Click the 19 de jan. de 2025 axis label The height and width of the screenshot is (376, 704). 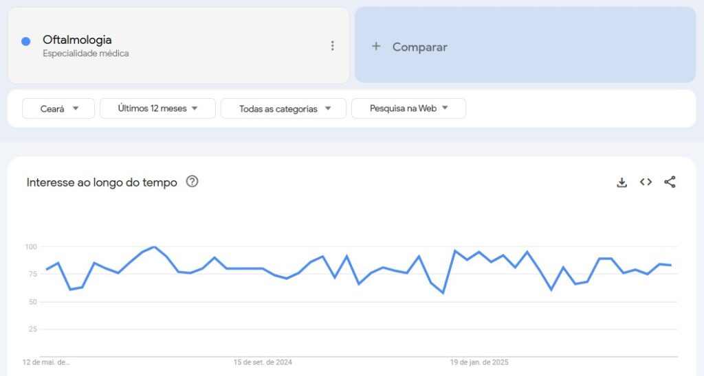[479, 362]
